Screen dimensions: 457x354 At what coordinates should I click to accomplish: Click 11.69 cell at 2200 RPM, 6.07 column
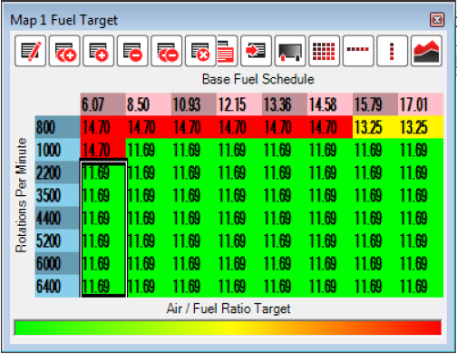click(x=103, y=172)
